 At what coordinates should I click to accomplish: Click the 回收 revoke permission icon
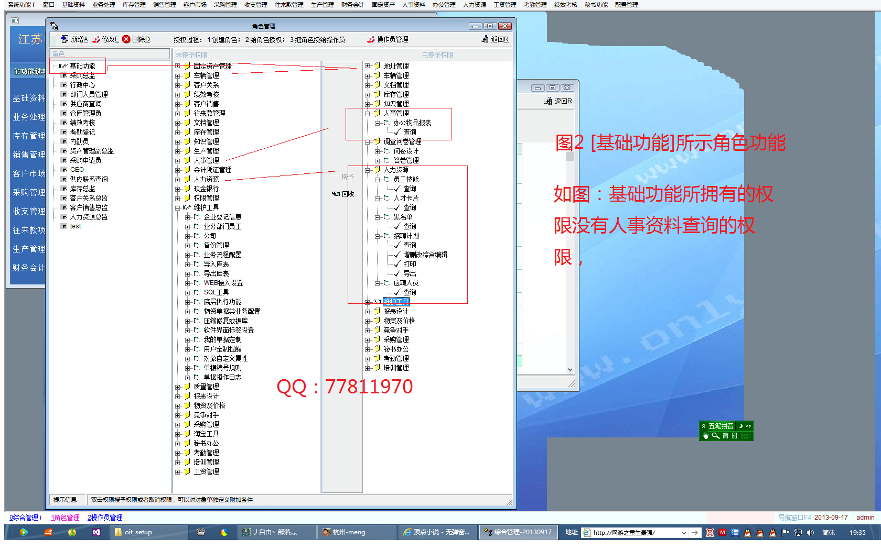[x=336, y=194]
